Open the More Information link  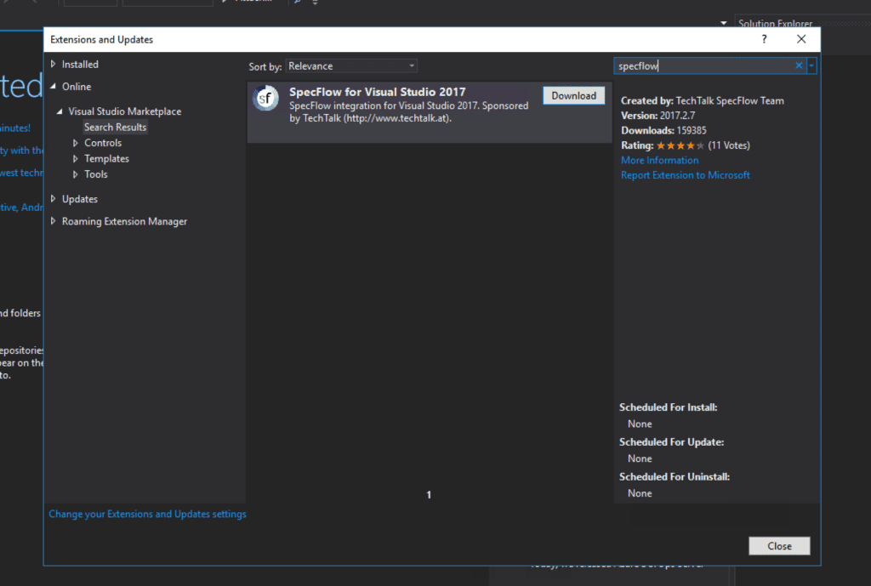(x=659, y=160)
